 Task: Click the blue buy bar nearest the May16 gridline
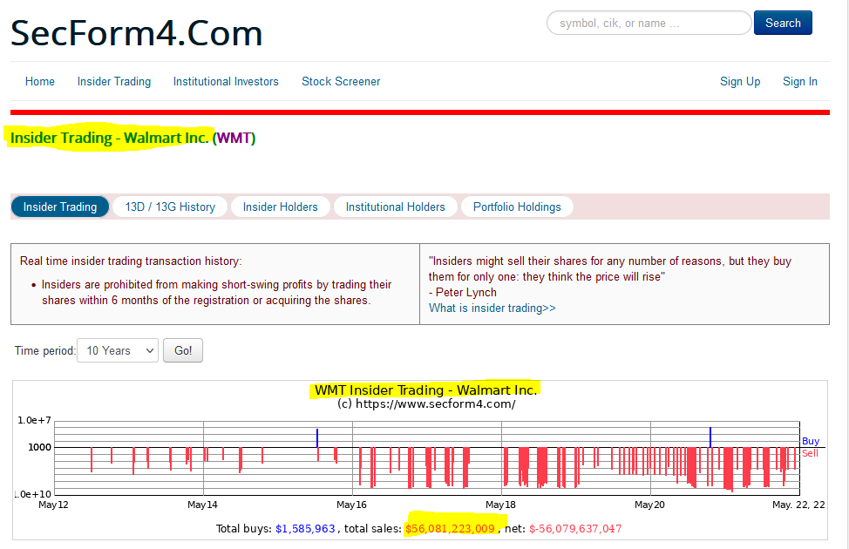[317, 438]
